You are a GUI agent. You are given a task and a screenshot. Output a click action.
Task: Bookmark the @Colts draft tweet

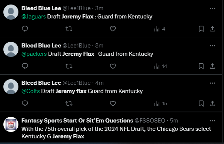201,103
